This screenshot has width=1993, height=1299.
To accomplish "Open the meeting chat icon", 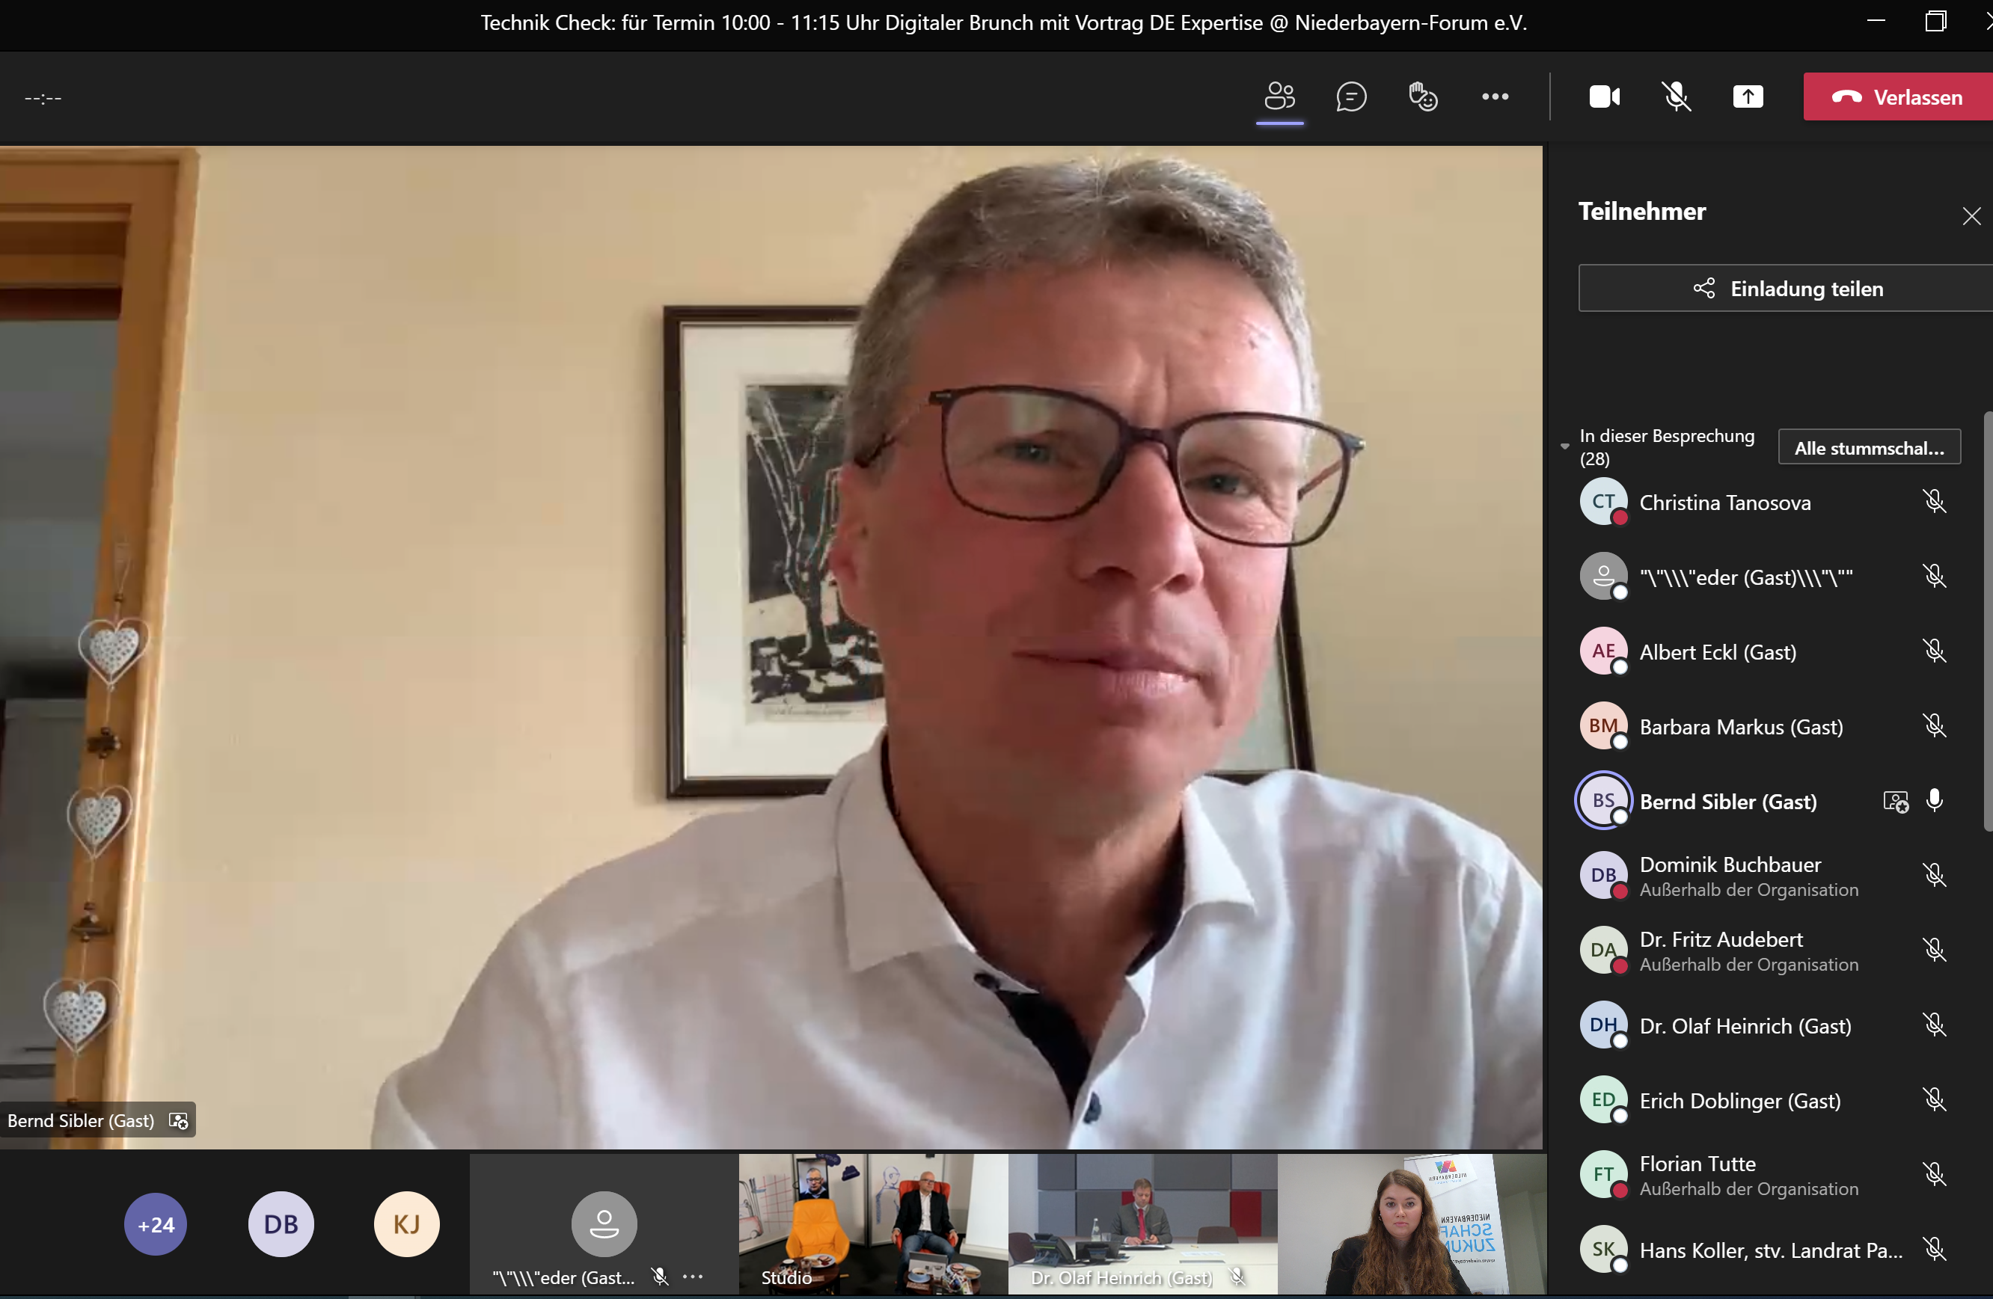I will pyautogui.click(x=1350, y=97).
